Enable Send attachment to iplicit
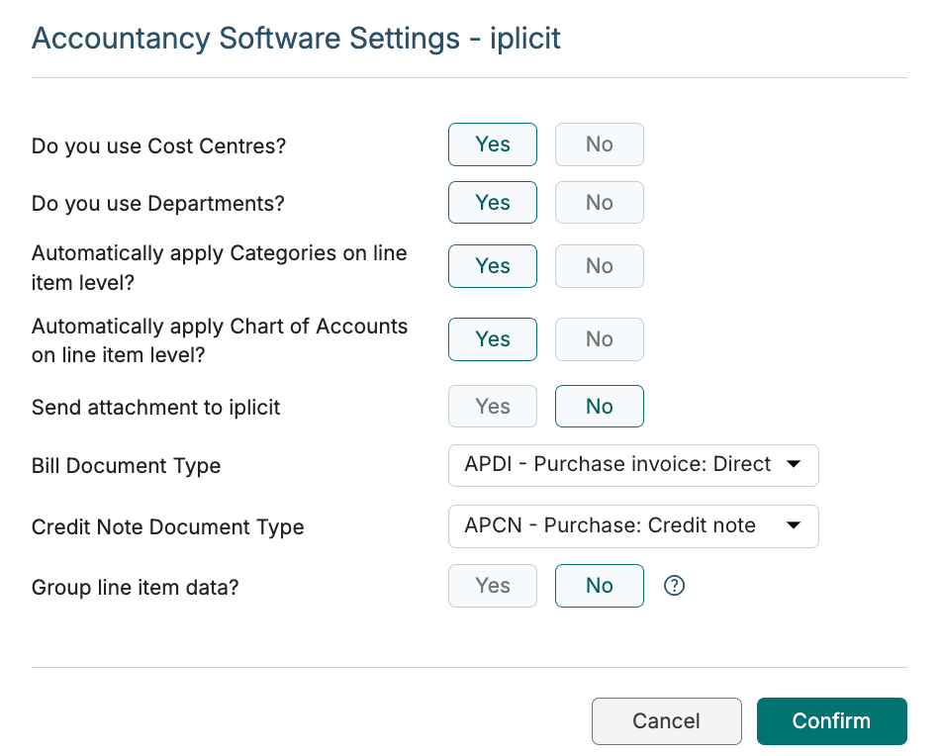This screenshot has width=942, height=756. [493, 407]
